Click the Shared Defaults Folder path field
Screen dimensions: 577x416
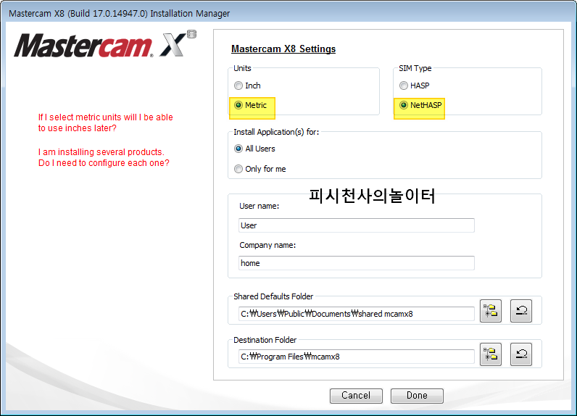coord(357,314)
